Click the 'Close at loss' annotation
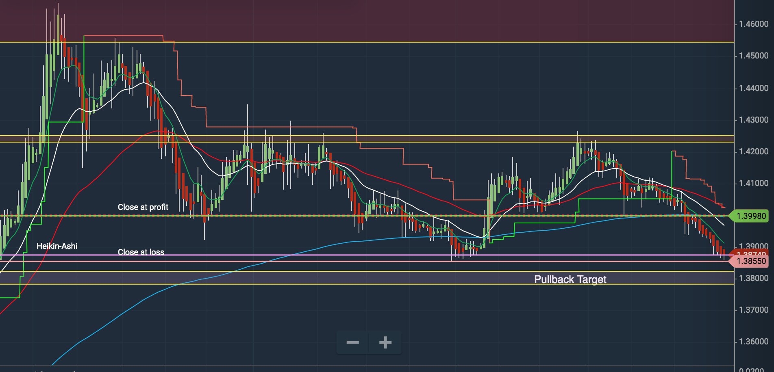This screenshot has height=372, width=774. tap(141, 252)
